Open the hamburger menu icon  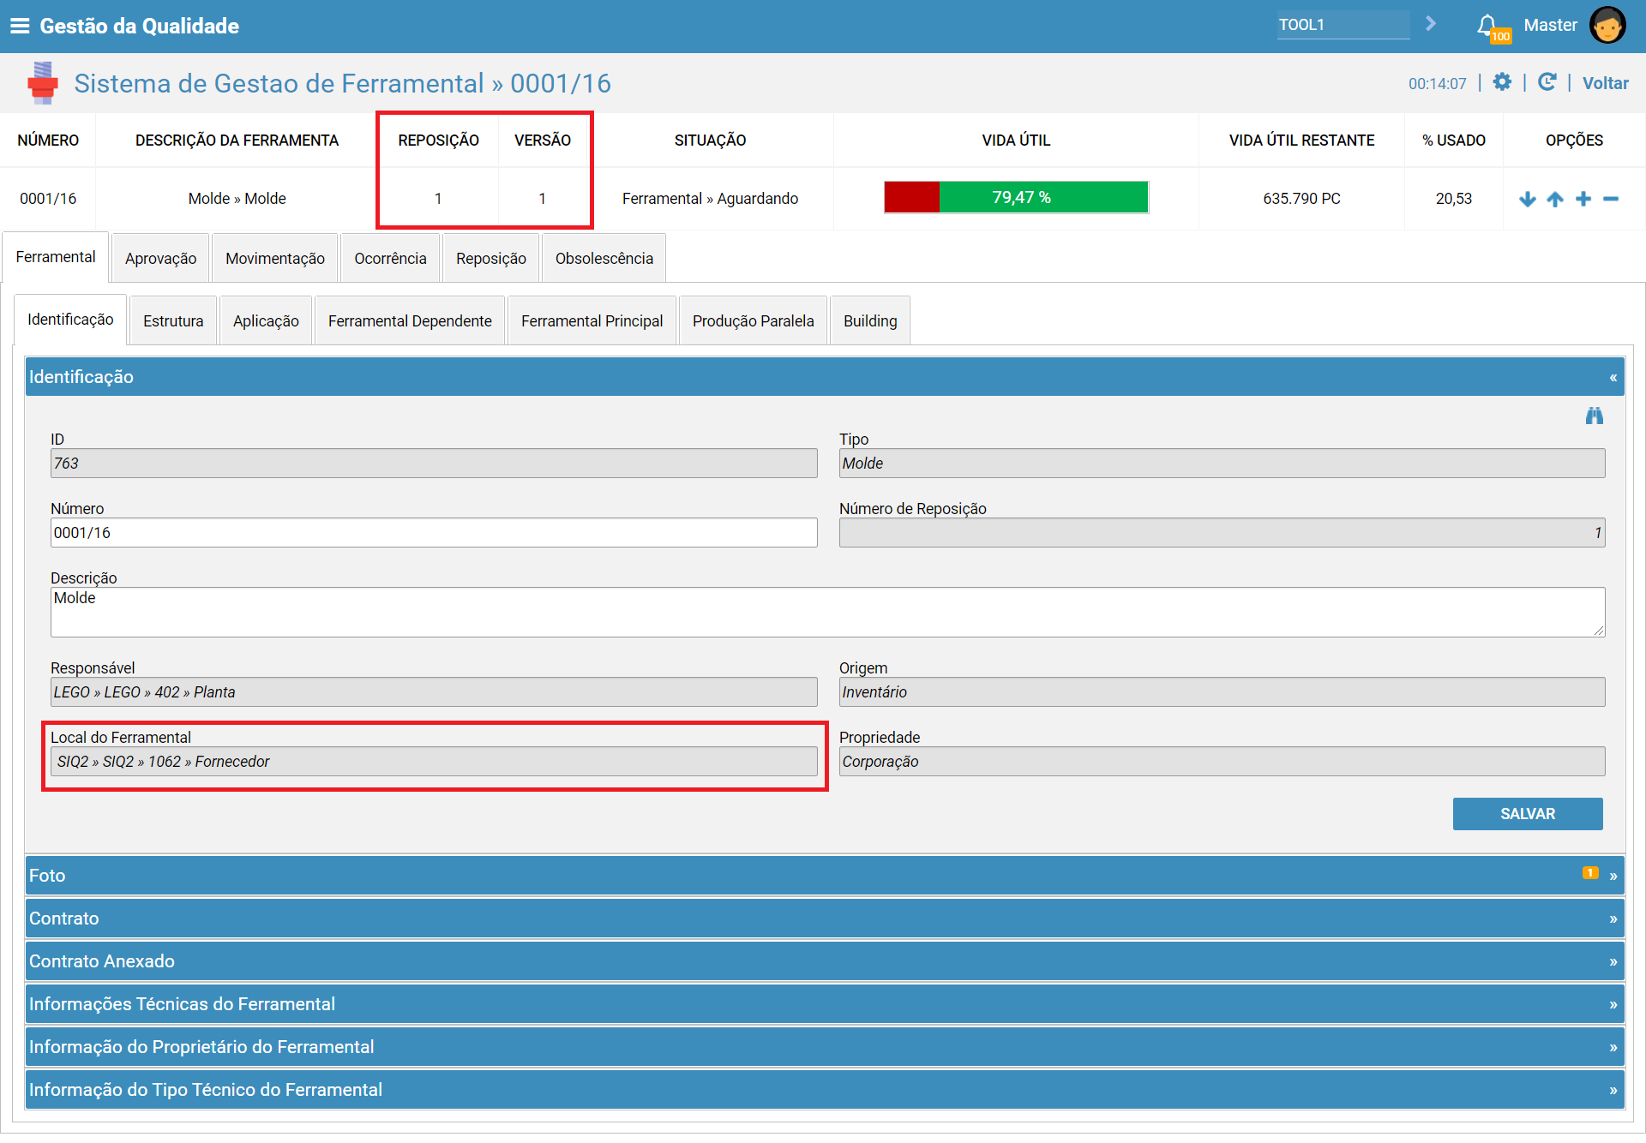[x=20, y=26]
